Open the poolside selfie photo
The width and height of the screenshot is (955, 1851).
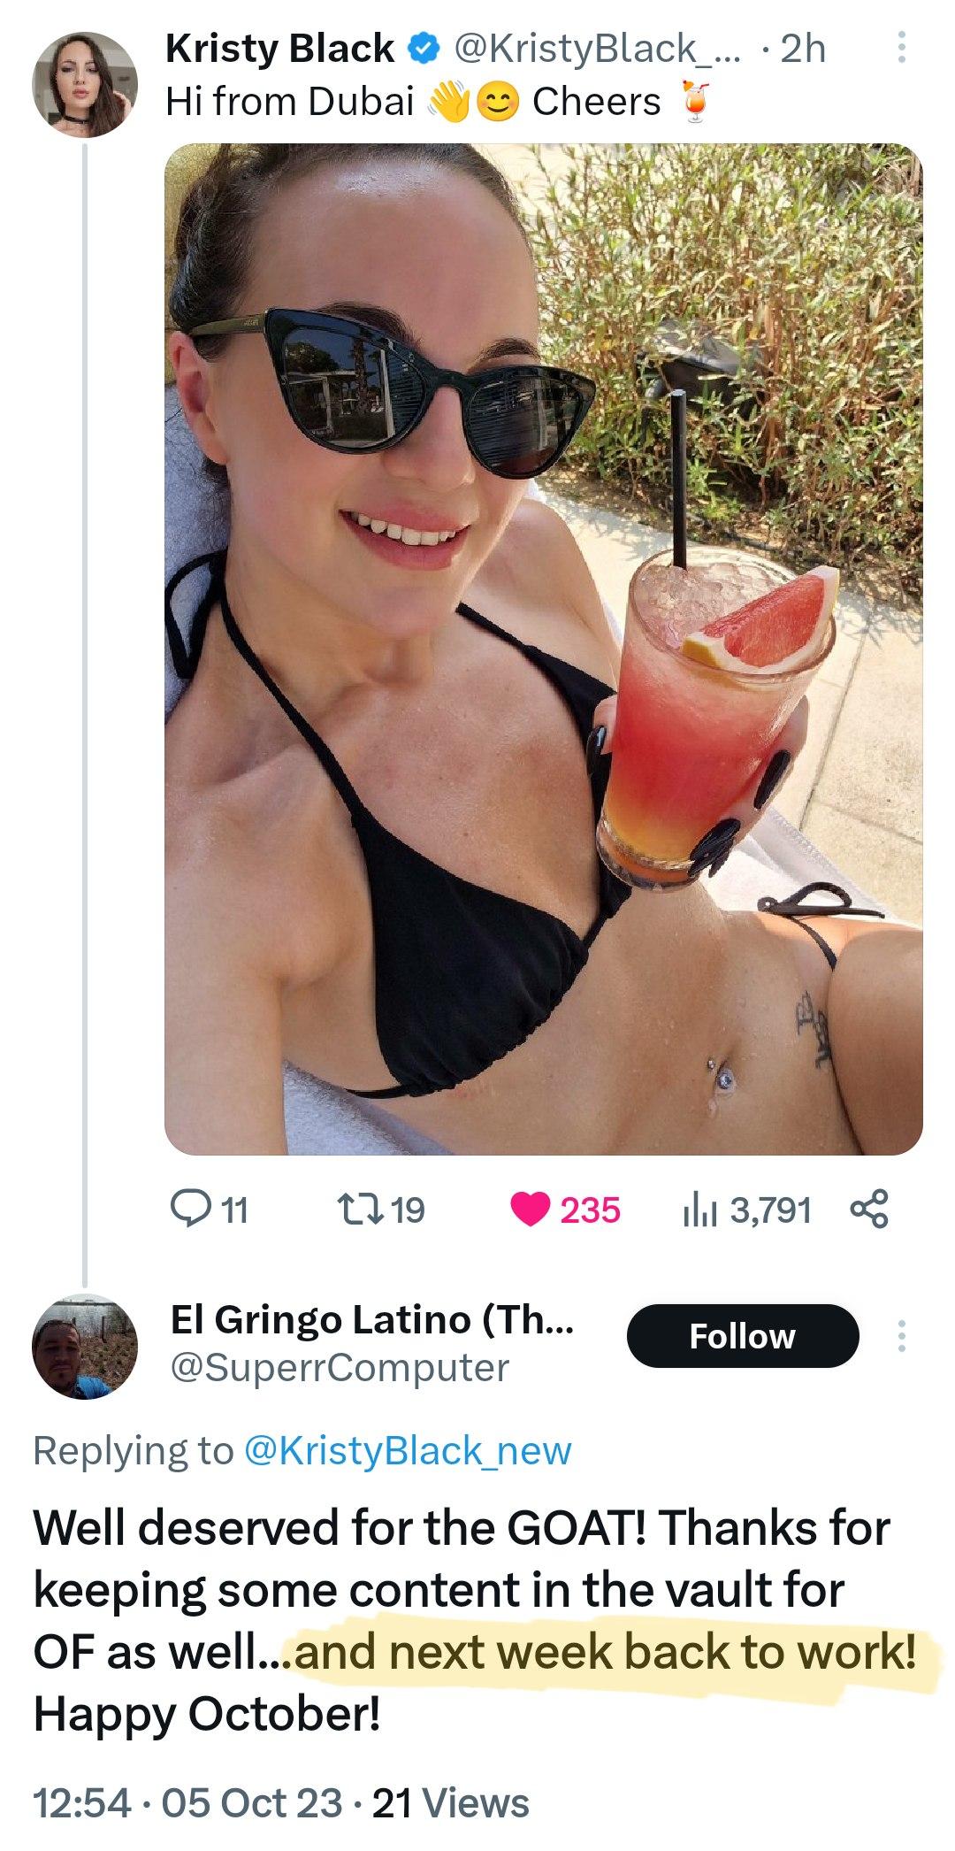543,649
